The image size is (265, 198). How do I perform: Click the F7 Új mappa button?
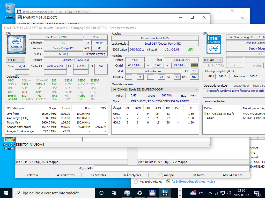coord(165,175)
